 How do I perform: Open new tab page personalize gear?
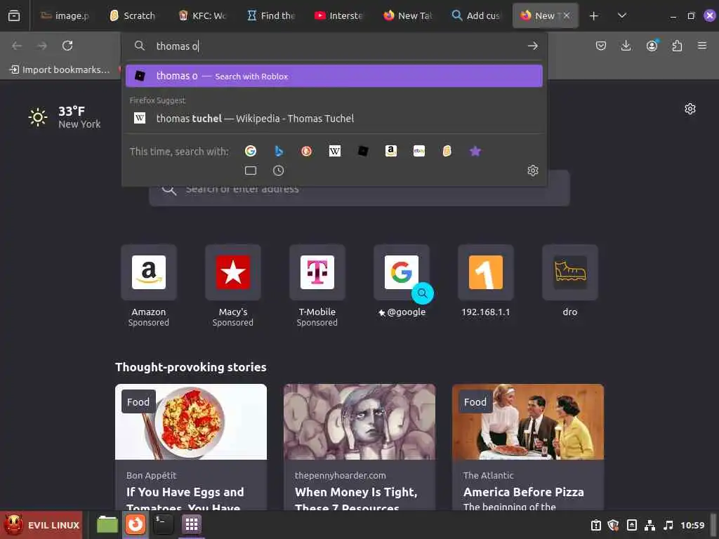point(690,109)
